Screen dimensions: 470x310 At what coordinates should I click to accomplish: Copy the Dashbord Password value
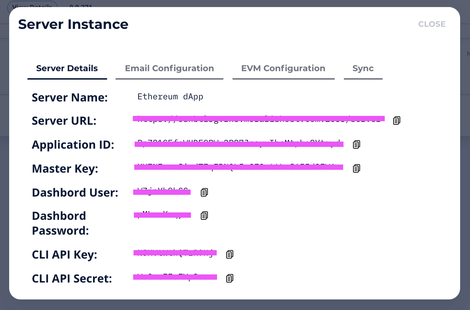[x=204, y=216]
